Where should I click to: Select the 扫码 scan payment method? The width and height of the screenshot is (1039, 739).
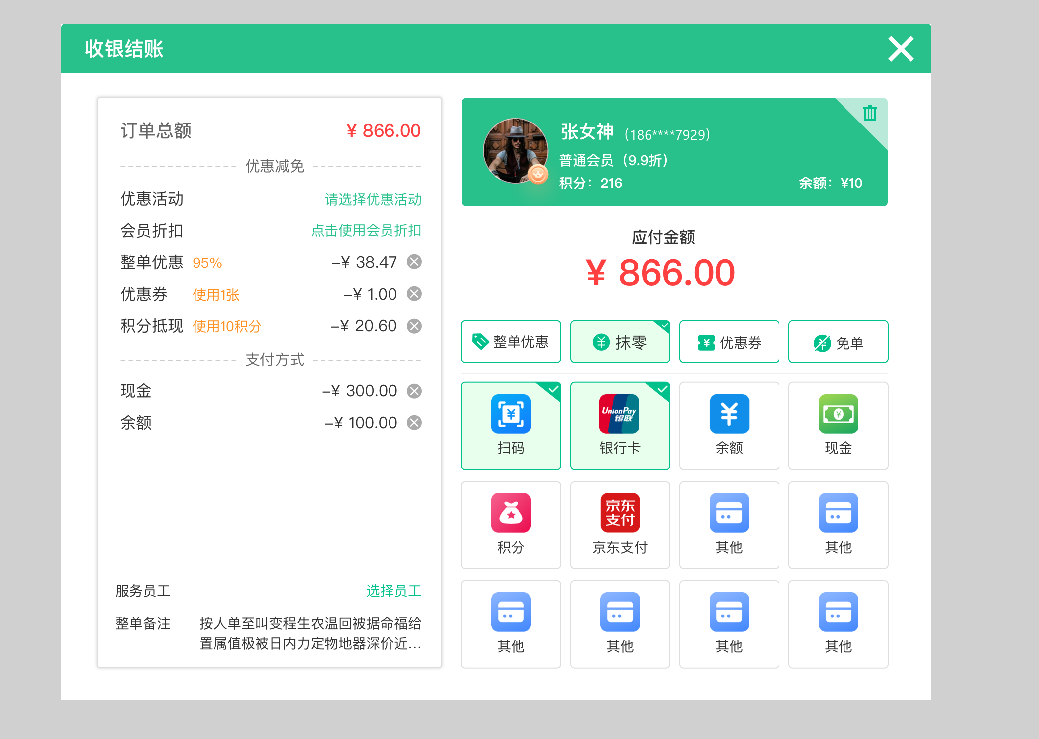(511, 426)
